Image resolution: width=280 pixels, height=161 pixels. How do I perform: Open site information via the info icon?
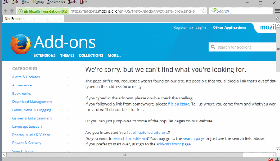(x=21, y=11)
